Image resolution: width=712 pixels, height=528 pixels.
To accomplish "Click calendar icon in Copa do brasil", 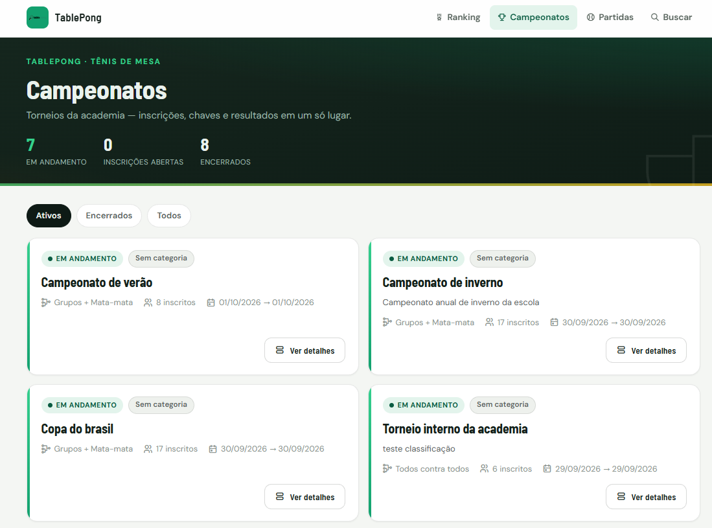I will click(212, 449).
